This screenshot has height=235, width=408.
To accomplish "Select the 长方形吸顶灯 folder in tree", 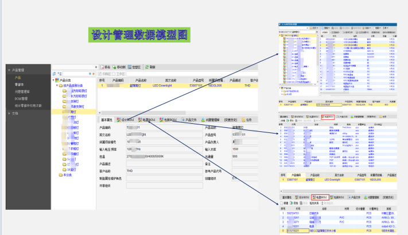I will click(75, 96).
